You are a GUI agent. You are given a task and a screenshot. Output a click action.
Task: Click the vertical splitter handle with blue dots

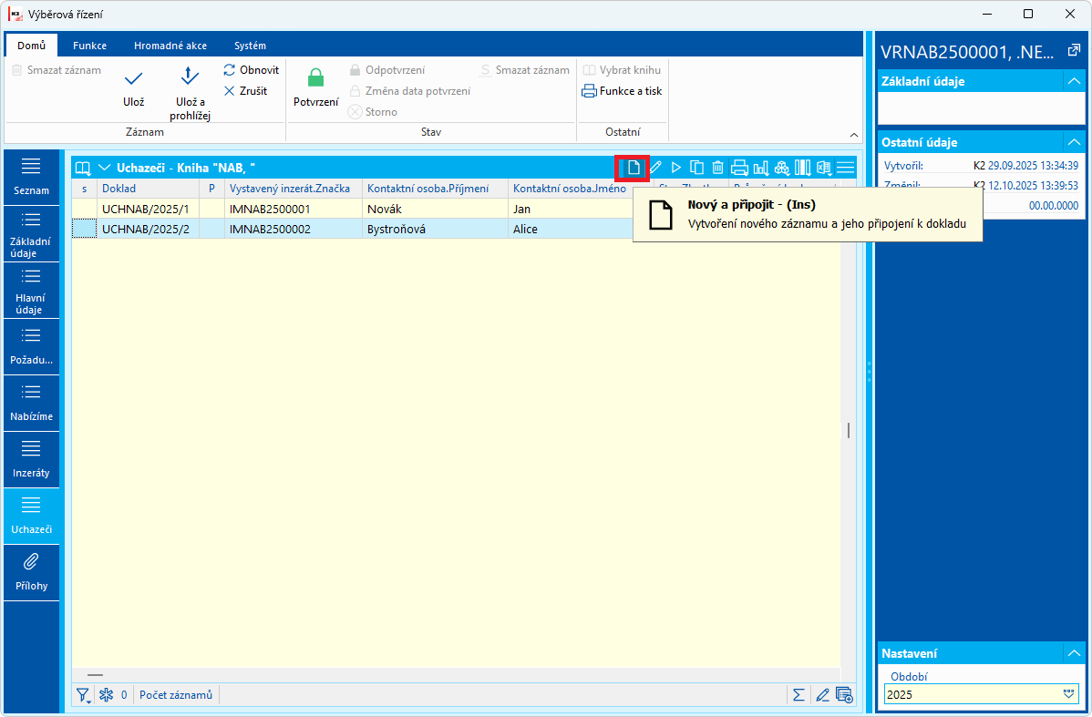[x=869, y=372]
